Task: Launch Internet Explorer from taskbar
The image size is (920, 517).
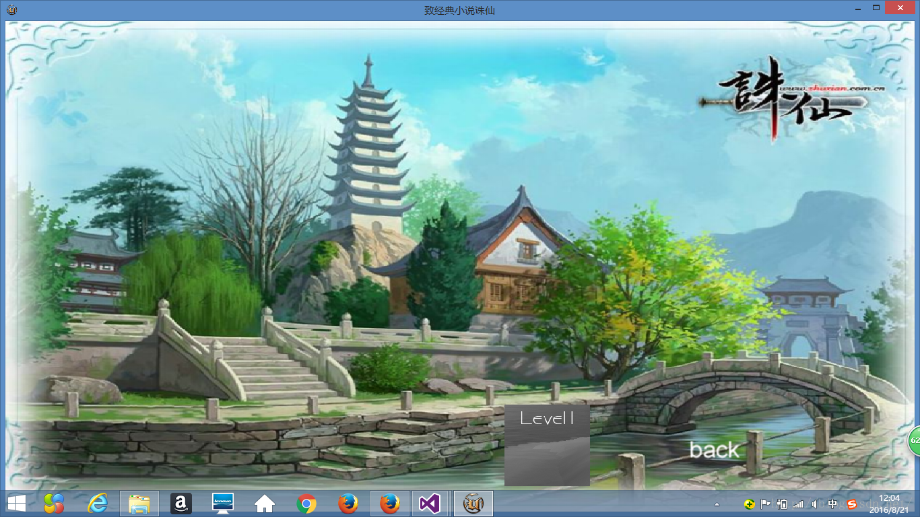Action: click(98, 504)
